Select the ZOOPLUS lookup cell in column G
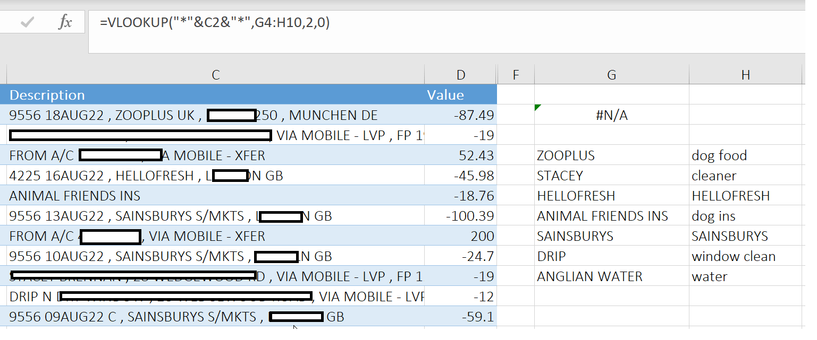The image size is (817, 340). click(611, 155)
